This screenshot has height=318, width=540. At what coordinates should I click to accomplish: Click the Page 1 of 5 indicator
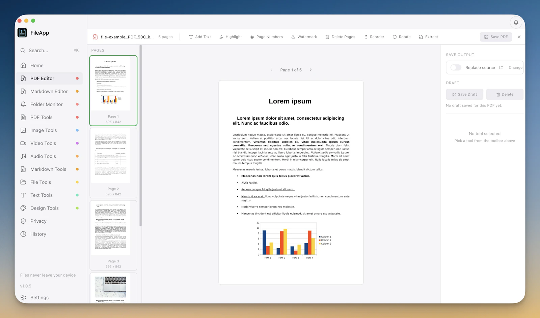coord(291,70)
